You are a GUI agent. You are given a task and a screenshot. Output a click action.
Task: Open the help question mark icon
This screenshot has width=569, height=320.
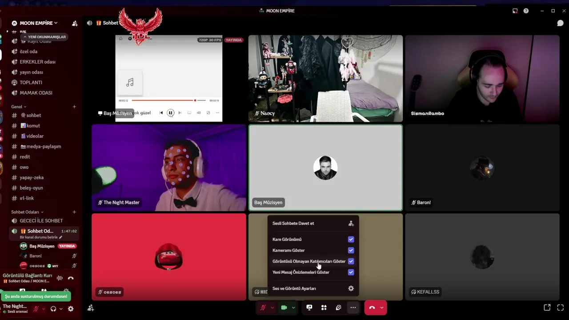(x=526, y=11)
